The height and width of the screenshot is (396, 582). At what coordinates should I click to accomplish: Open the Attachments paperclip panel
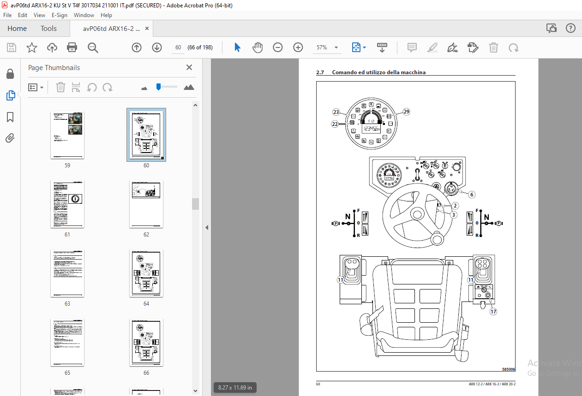10,138
